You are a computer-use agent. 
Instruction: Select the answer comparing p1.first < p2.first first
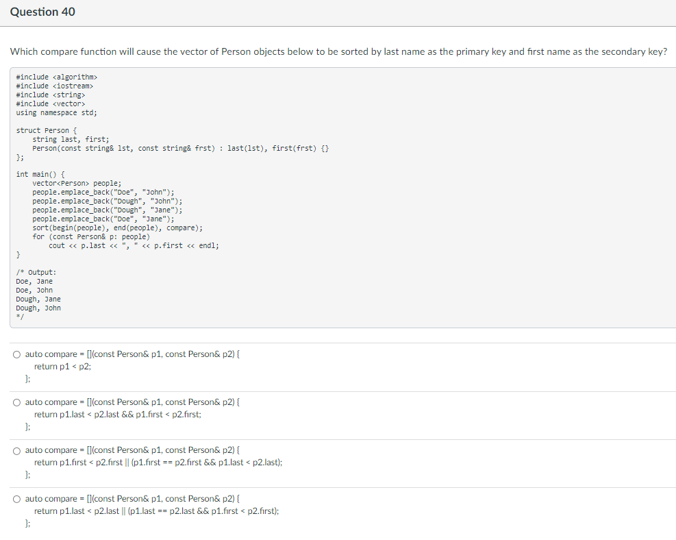pos(16,450)
